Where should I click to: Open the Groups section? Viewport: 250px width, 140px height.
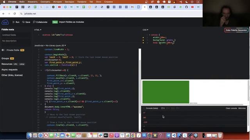point(5,58)
